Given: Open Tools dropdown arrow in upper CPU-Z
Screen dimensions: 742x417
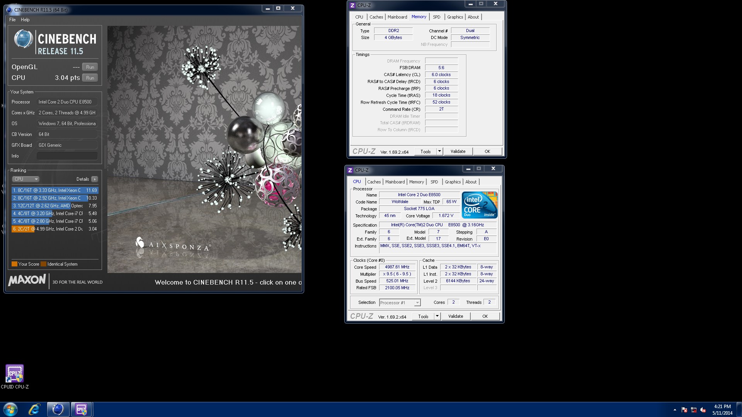Looking at the screenshot, I should coord(439,151).
